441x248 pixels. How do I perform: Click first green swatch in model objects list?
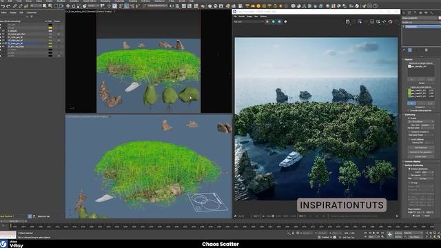point(409,90)
